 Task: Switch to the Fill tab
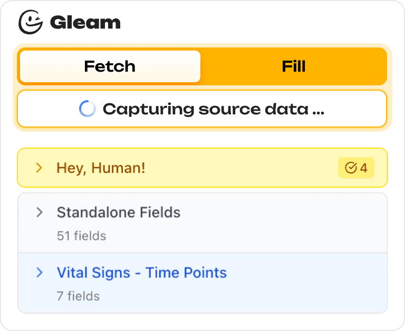[x=294, y=66]
